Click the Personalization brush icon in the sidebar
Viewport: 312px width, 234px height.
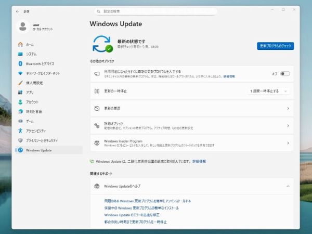pyautogui.click(x=20, y=83)
